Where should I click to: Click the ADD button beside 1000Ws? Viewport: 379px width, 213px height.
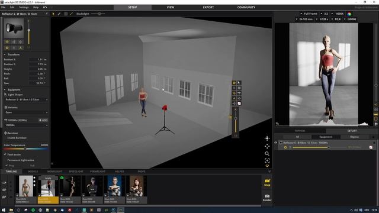pos(43,120)
